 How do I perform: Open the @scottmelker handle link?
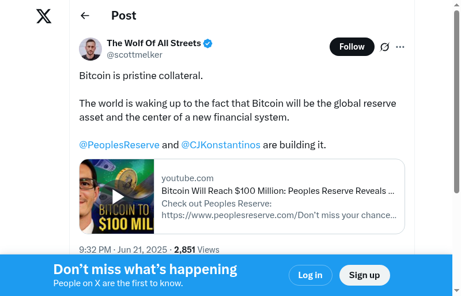tap(134, 55)
